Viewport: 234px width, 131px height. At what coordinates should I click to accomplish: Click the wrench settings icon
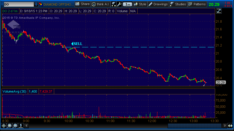tap(119, 4)
